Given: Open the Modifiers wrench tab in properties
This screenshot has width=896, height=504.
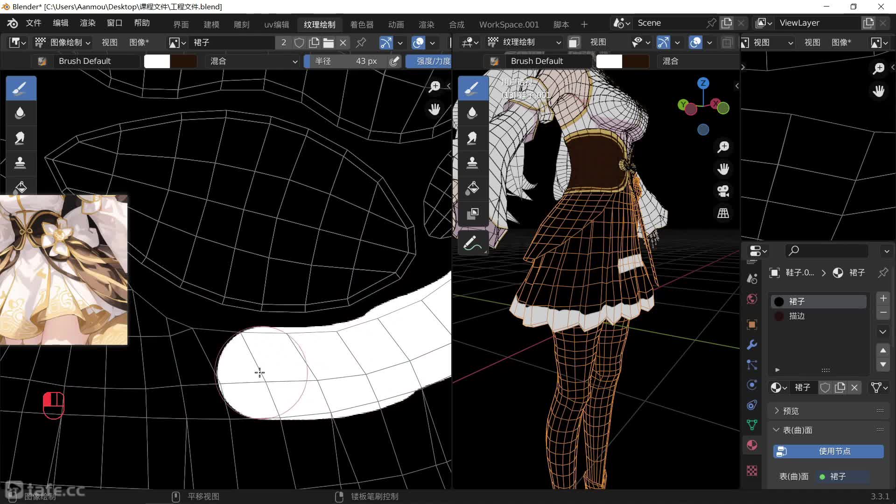Looking at the screenshot, I should coord(752,345).
